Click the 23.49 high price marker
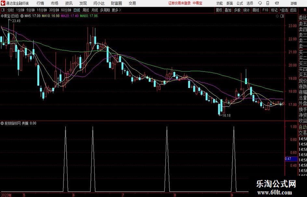 [x=16, y=21]
